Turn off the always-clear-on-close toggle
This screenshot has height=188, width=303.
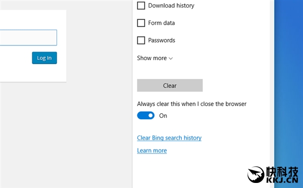tap(146, 115)
